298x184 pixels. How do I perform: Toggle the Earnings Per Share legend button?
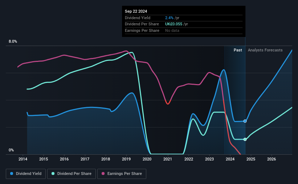click(x=122, y=174)
